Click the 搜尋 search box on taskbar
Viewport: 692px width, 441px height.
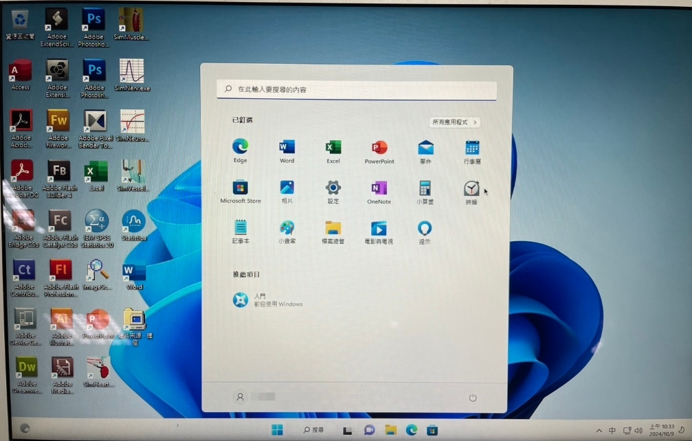[313, 429]
